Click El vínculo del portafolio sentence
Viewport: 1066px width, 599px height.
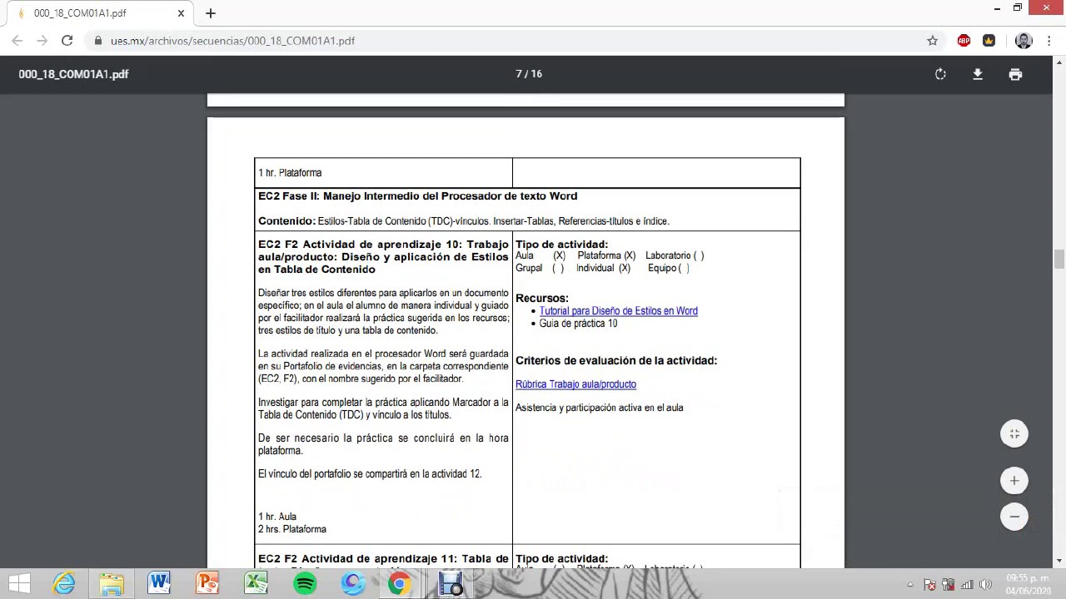pyautogui.click(x=370, y=474)
